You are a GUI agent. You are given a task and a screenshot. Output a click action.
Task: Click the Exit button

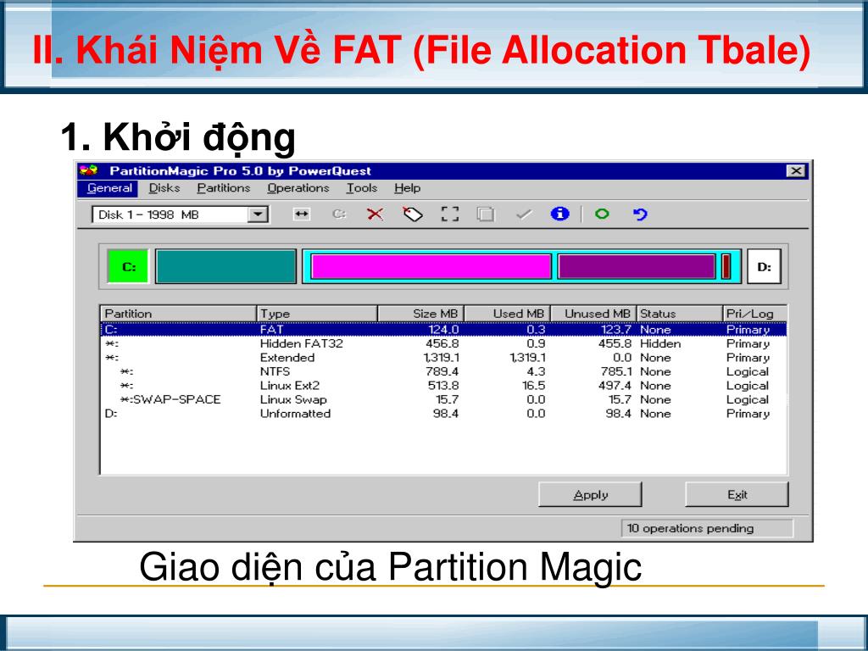[x=737, y=494]
